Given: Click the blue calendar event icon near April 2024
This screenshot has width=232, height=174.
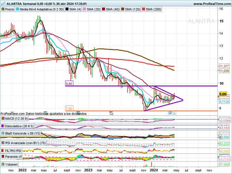Looking at the screenshot, I should click(x=170, y=113).
